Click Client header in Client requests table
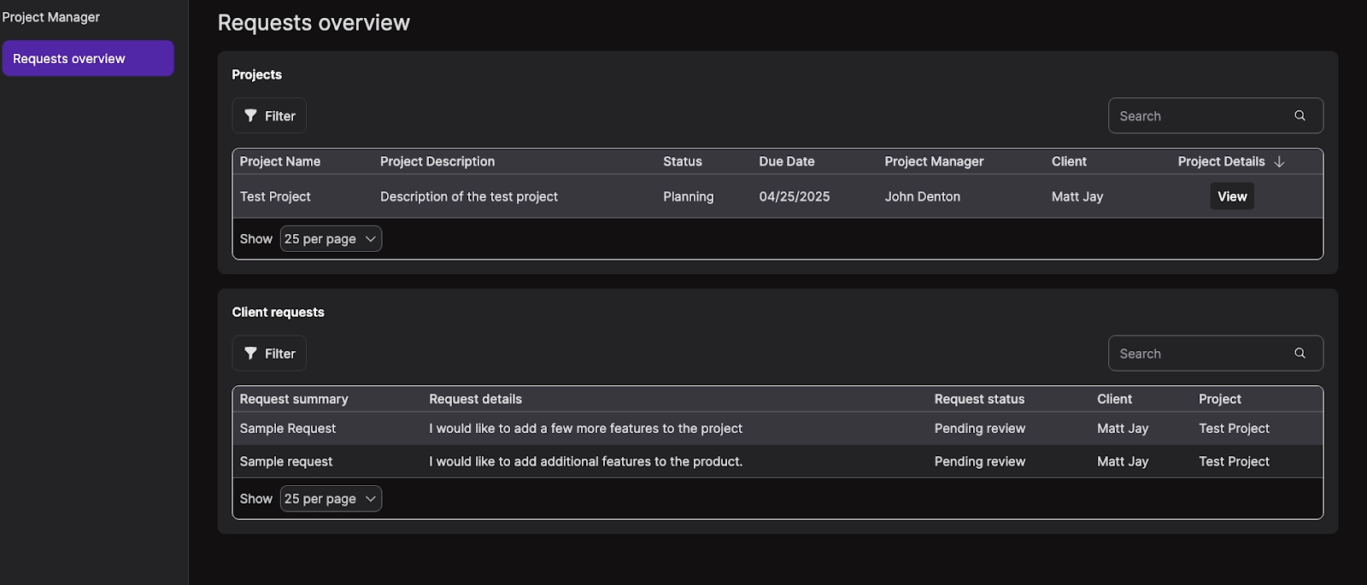Screen dimensions: 1367x585 [1114, 399]
